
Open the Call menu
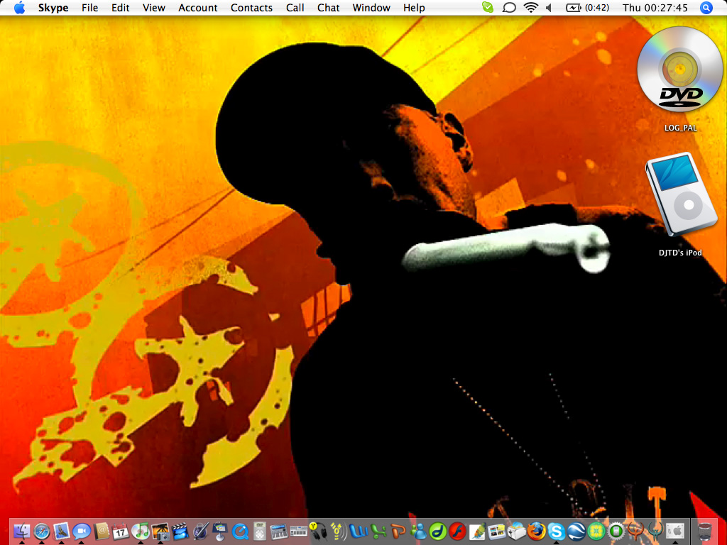tap(295, 8)
